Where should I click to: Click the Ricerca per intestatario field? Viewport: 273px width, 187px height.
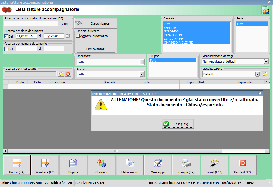(x=31, y=74)
